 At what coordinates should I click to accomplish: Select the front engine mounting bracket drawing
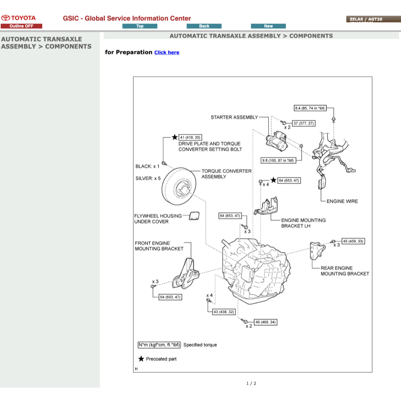(x=186, y=274)
